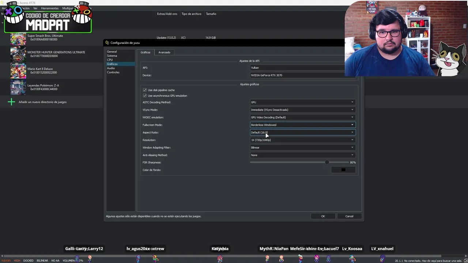Image resolution: width=468 pixels, height=263 pixels.
Task: Open the Device dropdown showing NVIDIA GeForce RTX 3070
Action: click(x=303, y=75)
